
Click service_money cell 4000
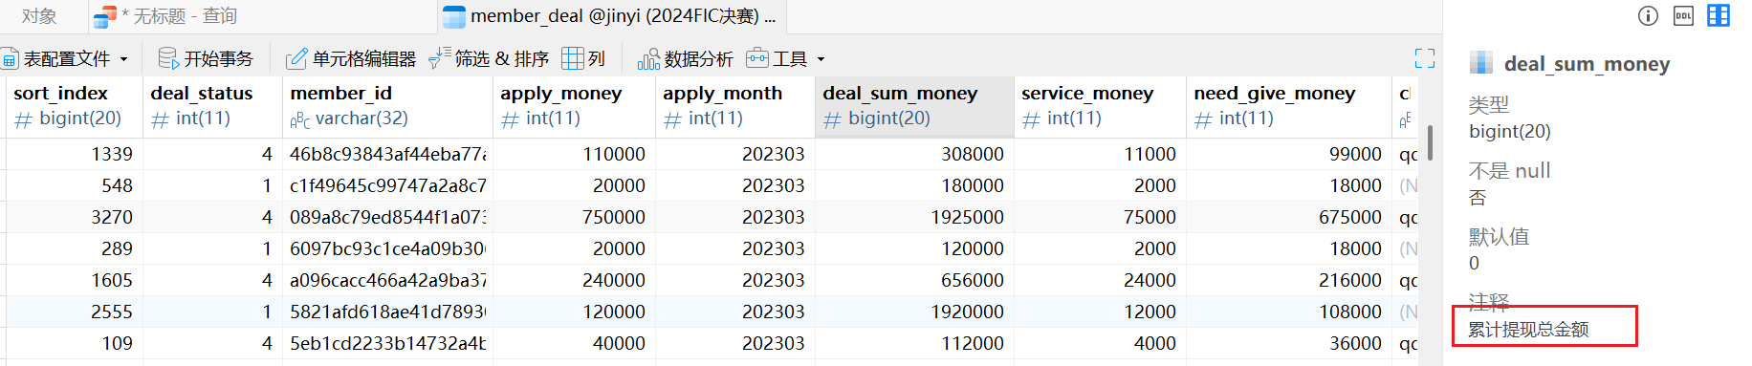[x=1100, y=343]
